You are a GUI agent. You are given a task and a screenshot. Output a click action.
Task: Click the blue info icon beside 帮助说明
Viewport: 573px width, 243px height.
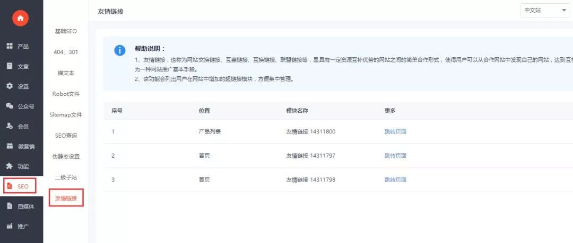(x=119, y=50)
